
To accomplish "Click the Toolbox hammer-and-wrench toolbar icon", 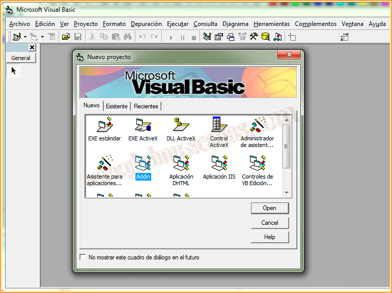I will click(254, 37).
